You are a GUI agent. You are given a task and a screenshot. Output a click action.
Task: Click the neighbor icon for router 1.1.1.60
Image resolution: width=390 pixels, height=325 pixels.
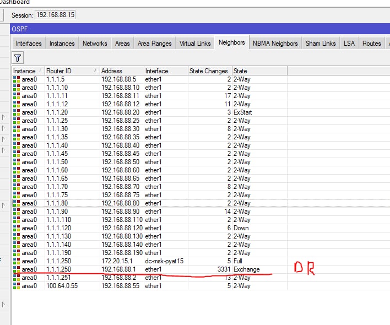[x=17, y=170]
